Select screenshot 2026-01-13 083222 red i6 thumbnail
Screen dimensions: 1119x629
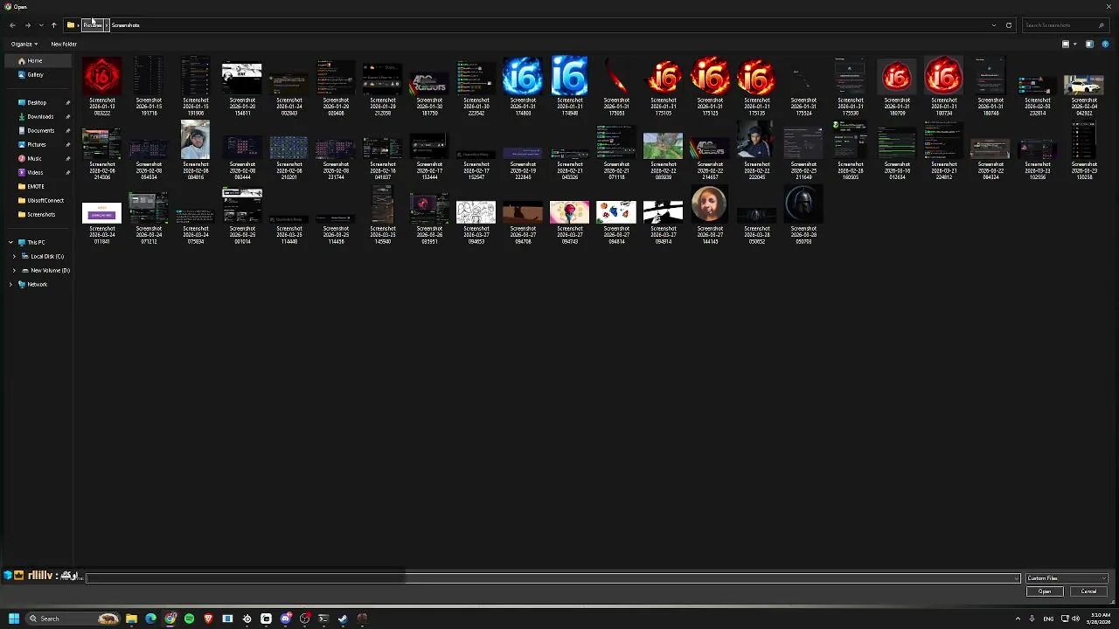pos(102,78)
